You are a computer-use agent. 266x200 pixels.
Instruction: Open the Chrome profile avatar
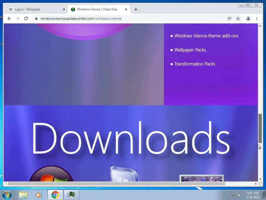(x=248, y=18)
